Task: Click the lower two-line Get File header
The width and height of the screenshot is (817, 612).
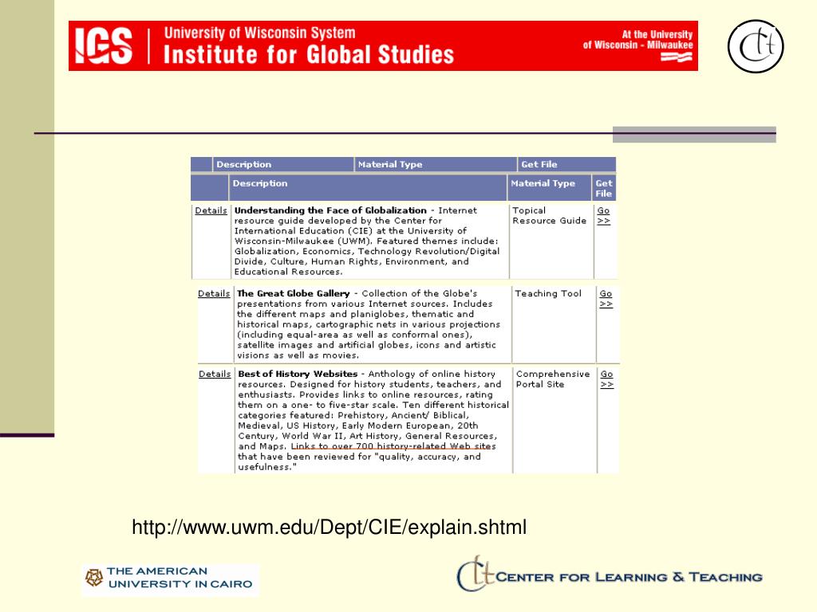Action: pyautogui.click(x=604, y=188)
